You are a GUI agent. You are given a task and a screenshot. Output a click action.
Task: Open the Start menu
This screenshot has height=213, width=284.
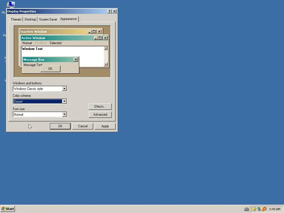7,209
